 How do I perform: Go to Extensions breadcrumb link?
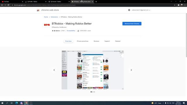(x=54, y=17)
